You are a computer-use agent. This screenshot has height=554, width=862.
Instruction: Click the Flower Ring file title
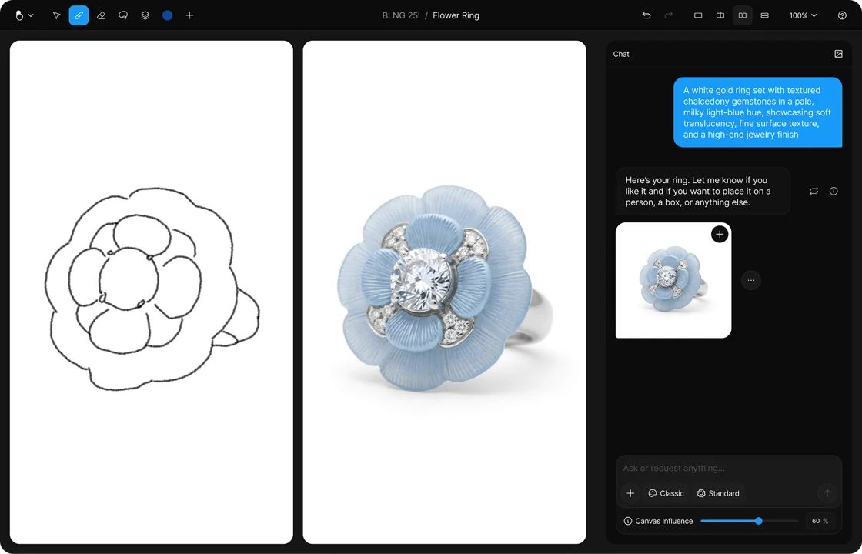456,15
